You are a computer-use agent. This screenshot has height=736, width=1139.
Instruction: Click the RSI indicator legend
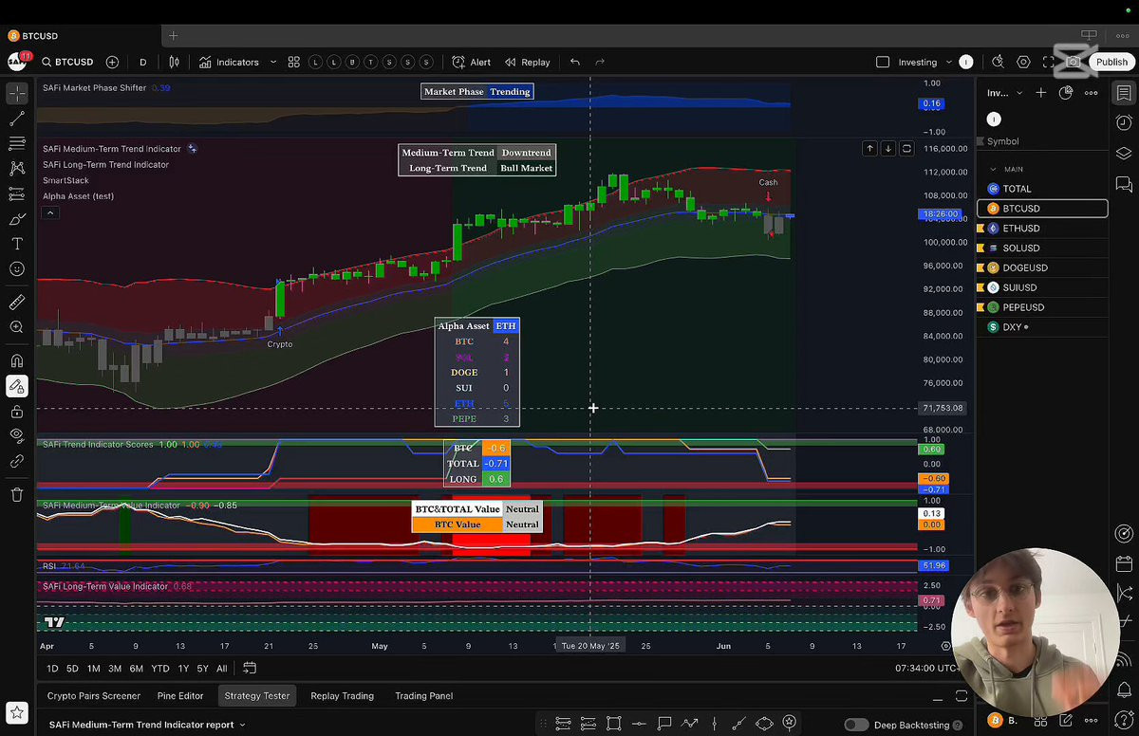click(49, 566)
